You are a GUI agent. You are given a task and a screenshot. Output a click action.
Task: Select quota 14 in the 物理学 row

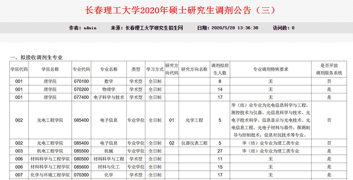pos(220,90)
